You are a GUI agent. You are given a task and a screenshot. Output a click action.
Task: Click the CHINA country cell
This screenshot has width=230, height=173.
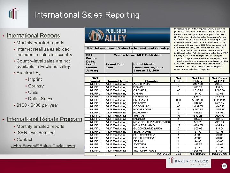coord(151,94)
